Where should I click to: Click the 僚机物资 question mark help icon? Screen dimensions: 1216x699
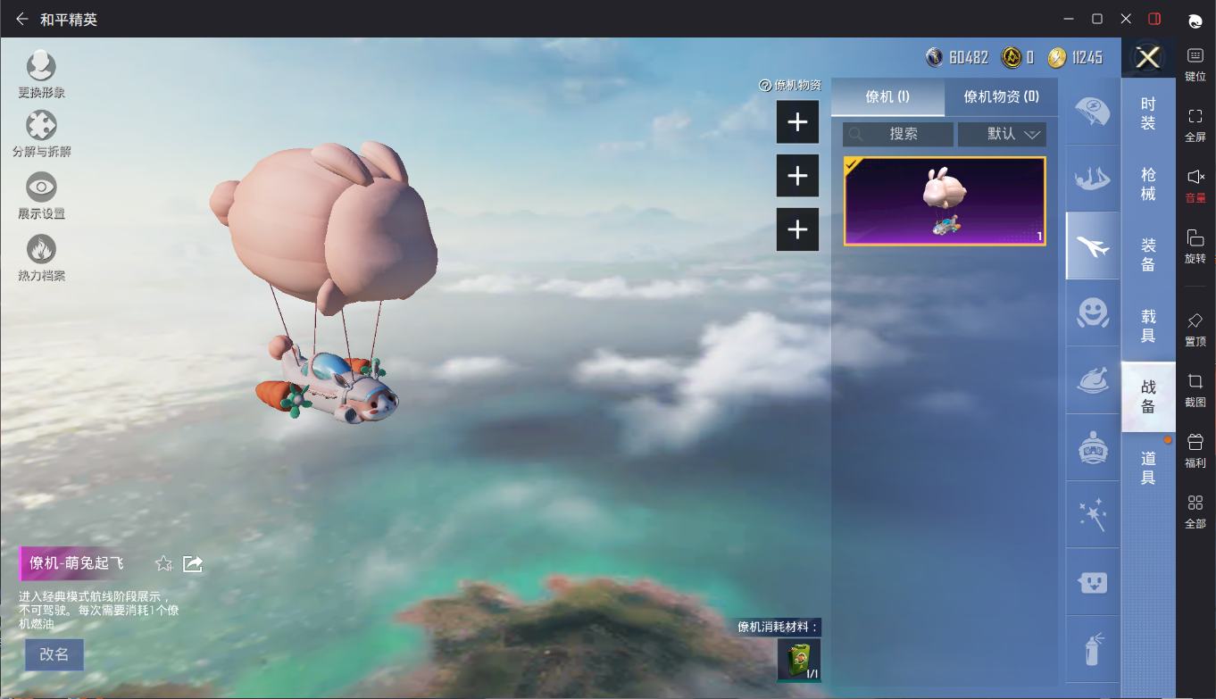coord(765,86)
